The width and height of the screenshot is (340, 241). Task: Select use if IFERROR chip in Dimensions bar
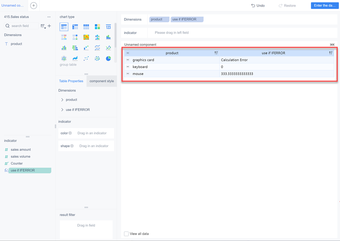click(x=187, y=19)
